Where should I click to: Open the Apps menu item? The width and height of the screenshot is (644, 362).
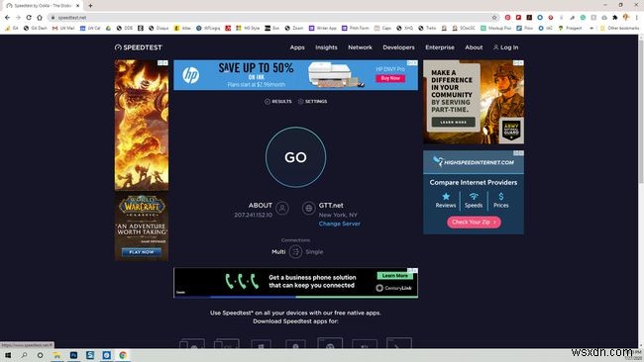point(297,47)
